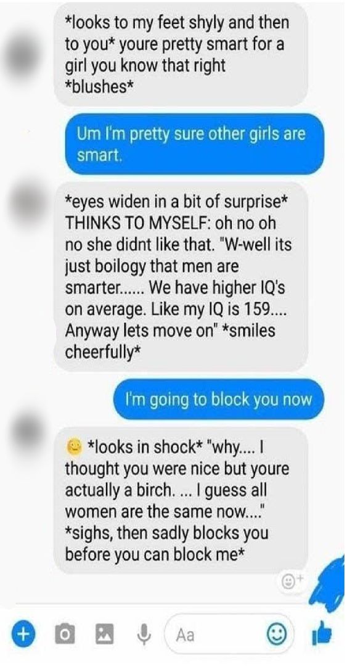Screen dimensions: 347x666
Task: Tap the microphone voice message icon
Action: pyautogui.click(x=144, y=635)
